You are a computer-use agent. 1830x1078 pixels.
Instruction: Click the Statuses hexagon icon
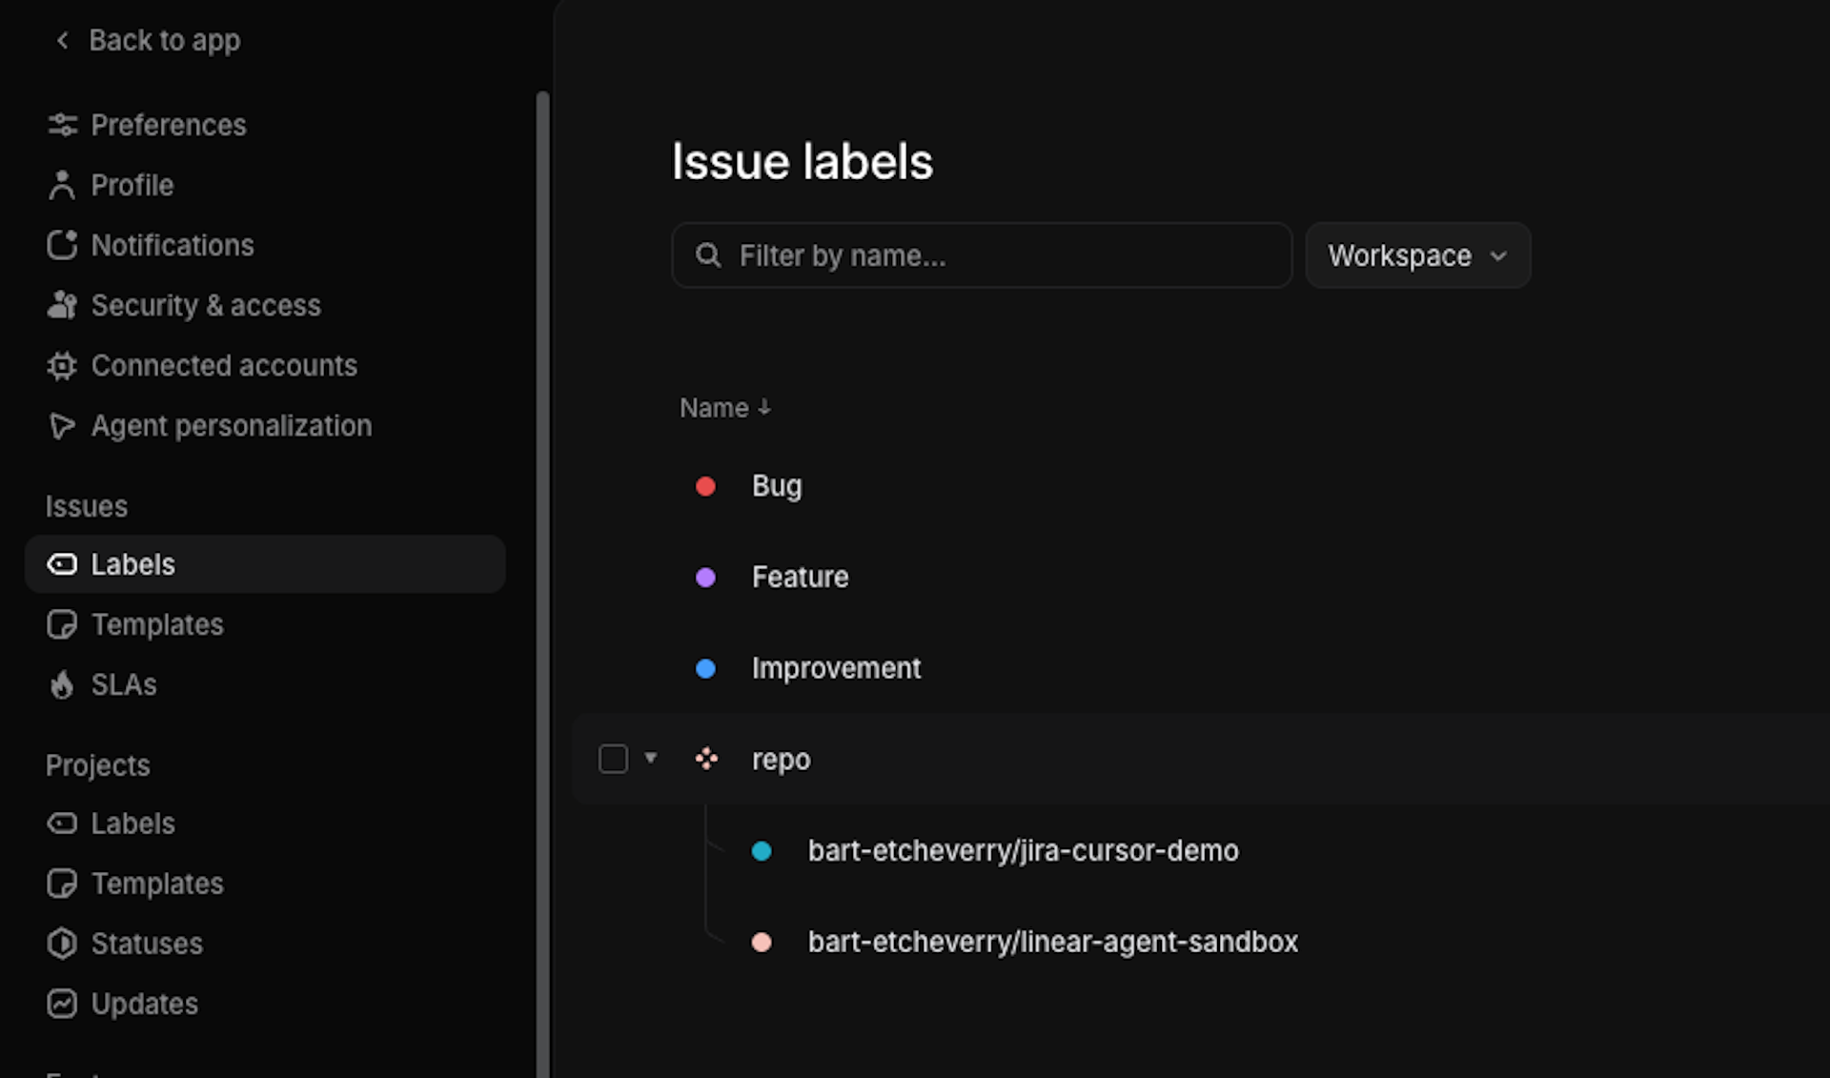click(62, 944)
